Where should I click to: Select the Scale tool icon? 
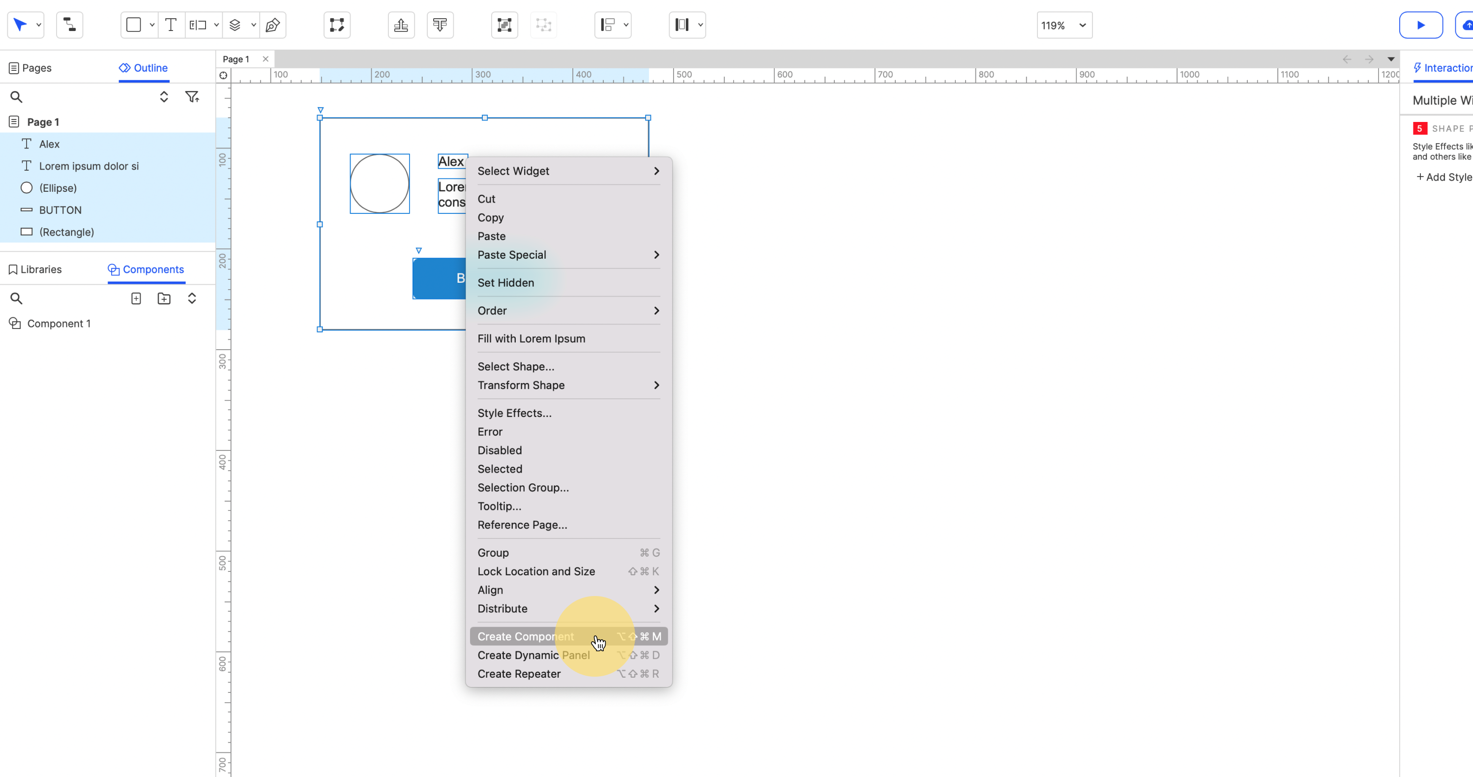[x=336, y=25]
